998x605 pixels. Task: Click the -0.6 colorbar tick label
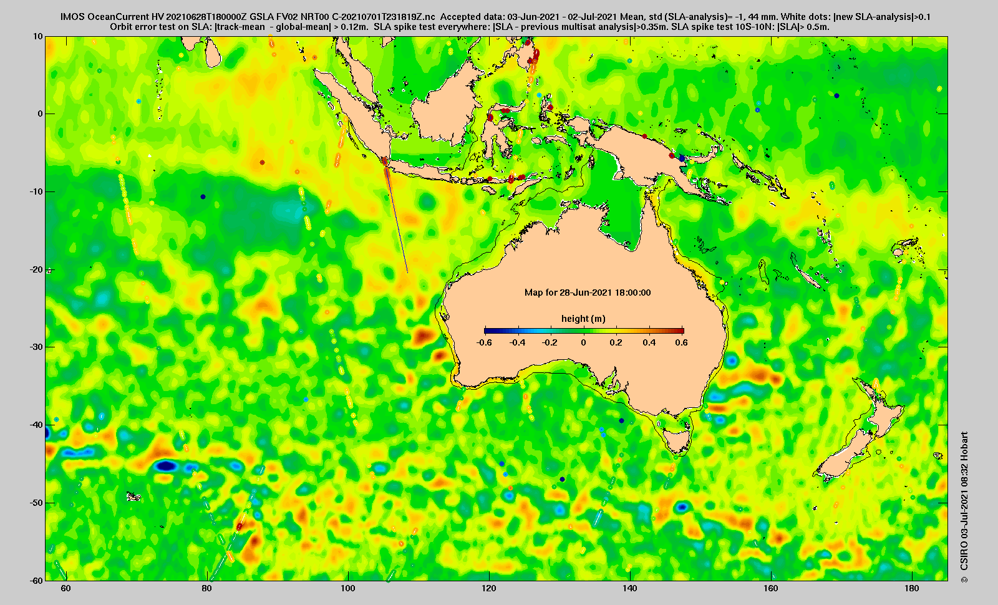click(x=484, y=342)
